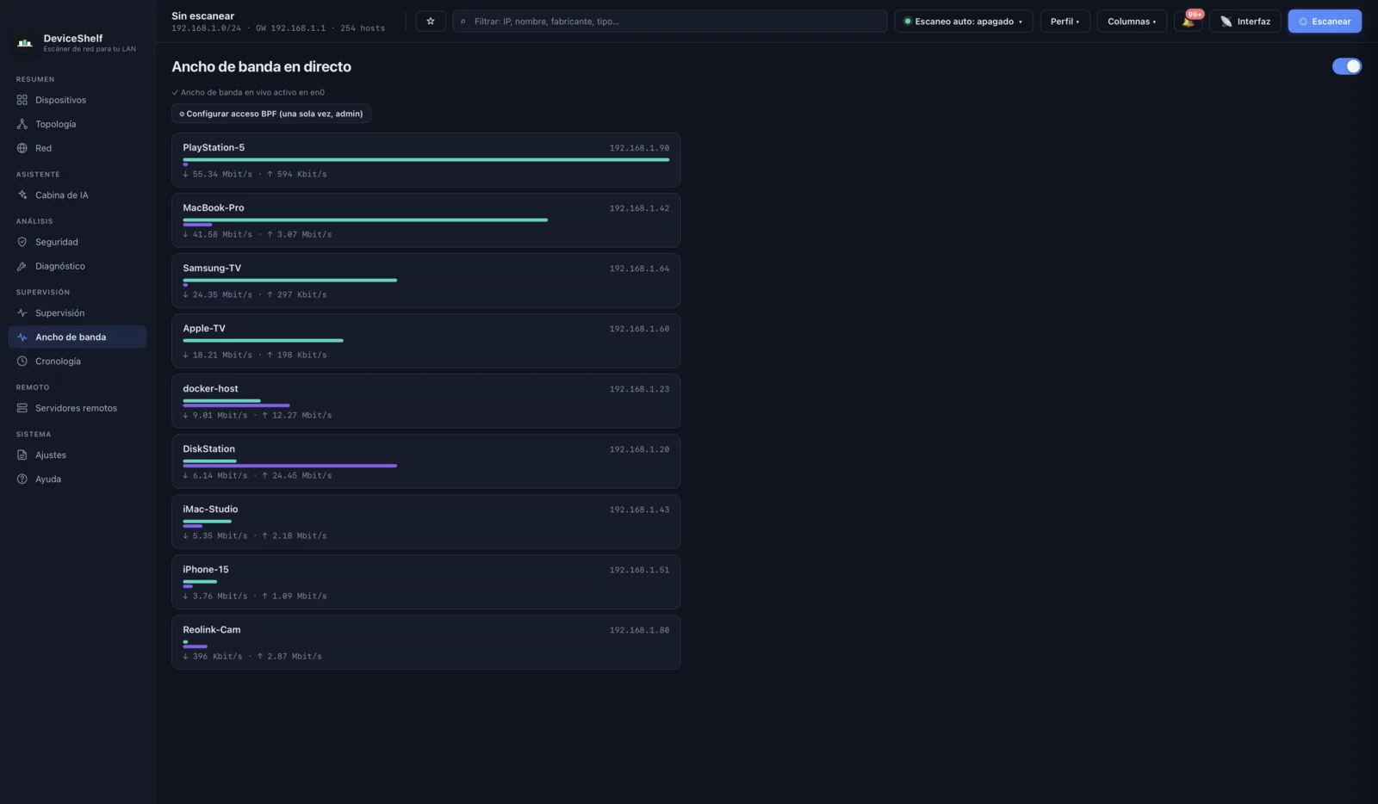Open Ayuda in the sidebar

tap(78, 479)
